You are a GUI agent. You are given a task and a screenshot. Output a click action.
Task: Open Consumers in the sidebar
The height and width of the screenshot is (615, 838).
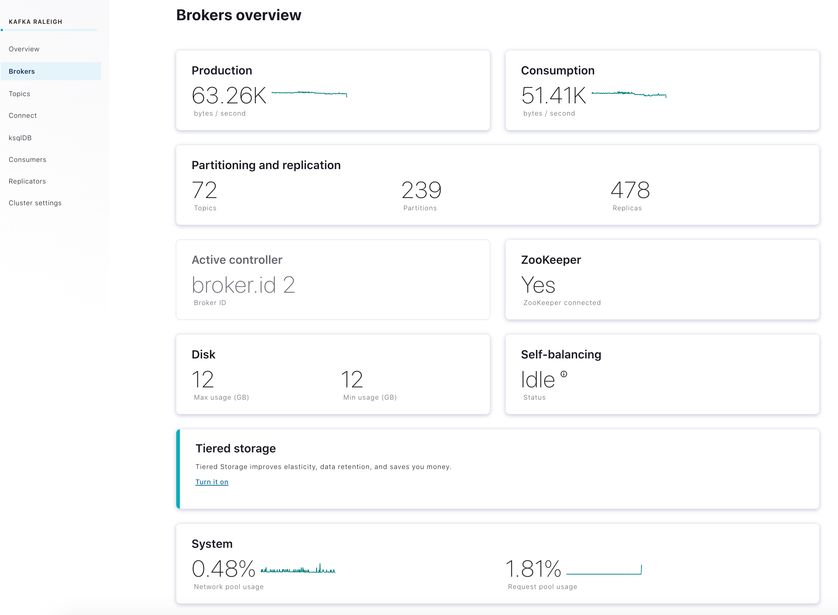(x=27, y=160)
